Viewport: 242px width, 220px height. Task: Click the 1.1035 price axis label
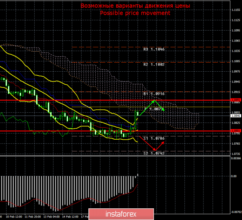pyautogui.click(x=236, y=51)
